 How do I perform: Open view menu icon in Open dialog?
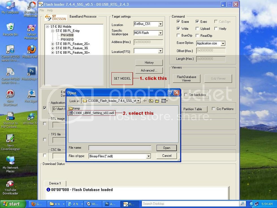point(164,101)
